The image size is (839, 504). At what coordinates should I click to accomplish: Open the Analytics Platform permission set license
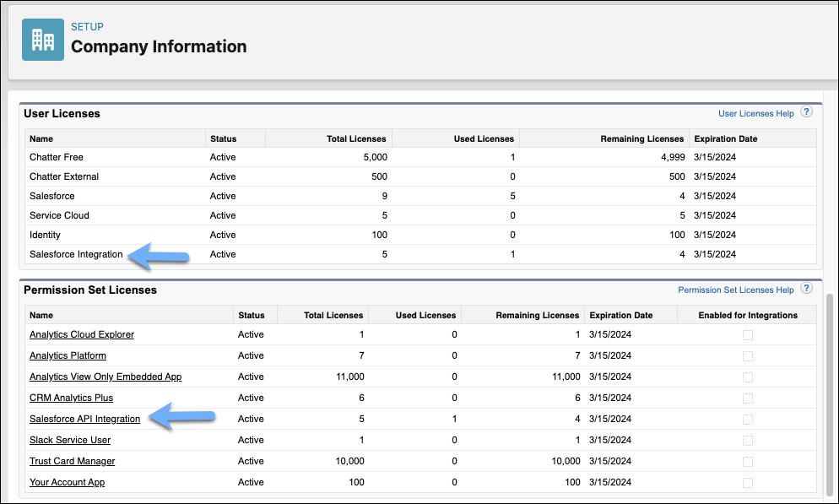pyautogui.click(x=68, y=356)
